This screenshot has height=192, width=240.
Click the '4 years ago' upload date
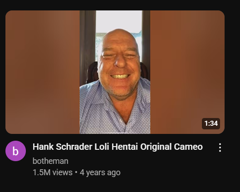100,172
